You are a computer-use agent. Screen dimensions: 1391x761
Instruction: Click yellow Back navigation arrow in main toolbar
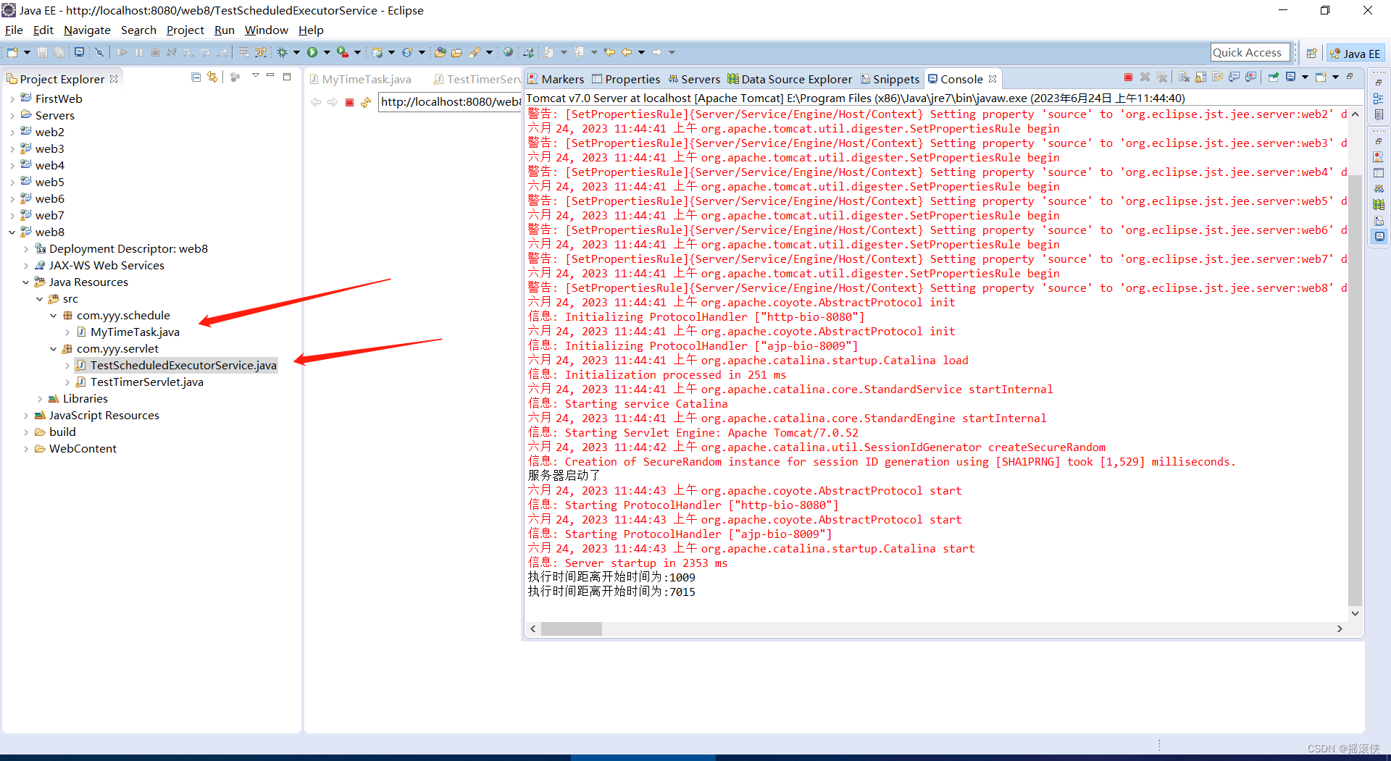(x=627, y=52)
